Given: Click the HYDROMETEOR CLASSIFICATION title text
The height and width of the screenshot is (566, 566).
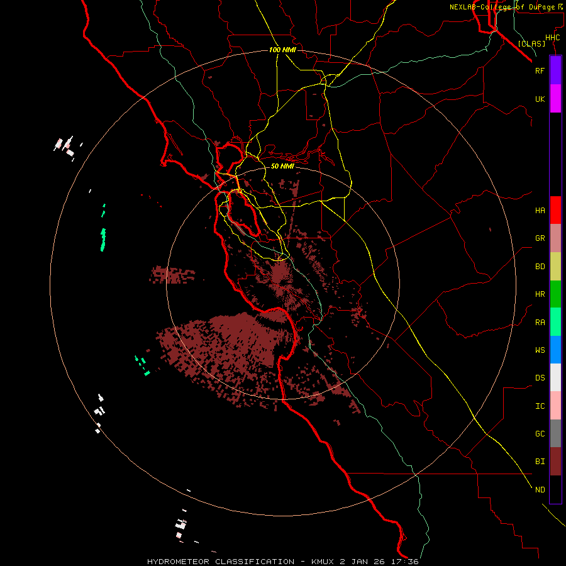Looking at the screenshot, I should [x=221, y=562].
